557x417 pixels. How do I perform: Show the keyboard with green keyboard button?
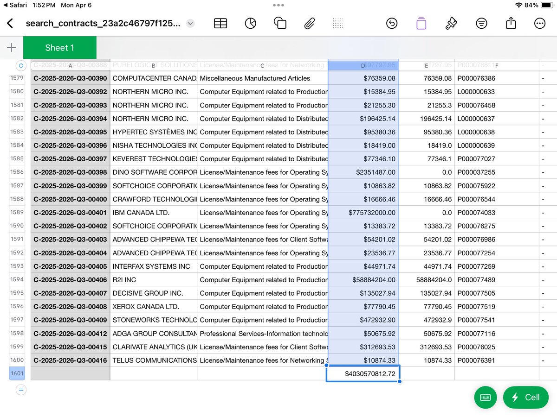pyautogui.click(x=486, y=398)
